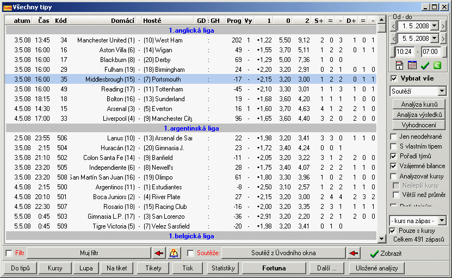Expand the Soutěží dropdown

pyautogui.click(x=442, y=91)
